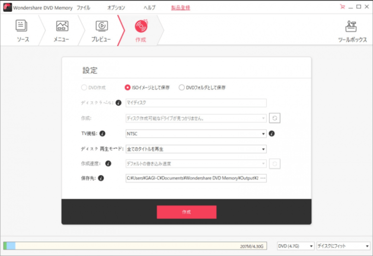The width and height of the screenshot is (373, 256).
Task: Open the DVD (4.7G) disc size dropdown
Action: 295,246
